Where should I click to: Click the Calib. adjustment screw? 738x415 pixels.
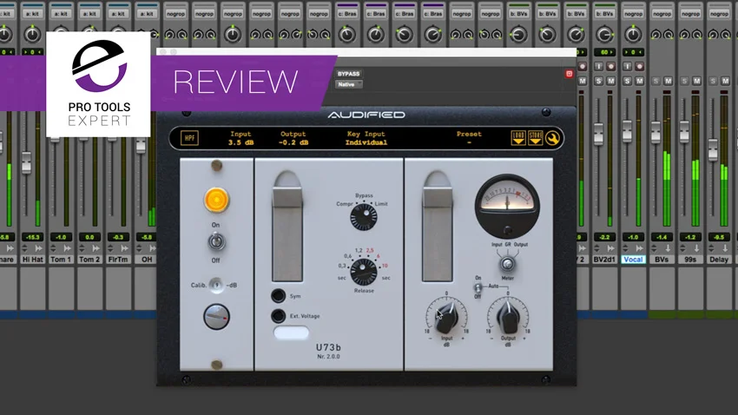216,285
